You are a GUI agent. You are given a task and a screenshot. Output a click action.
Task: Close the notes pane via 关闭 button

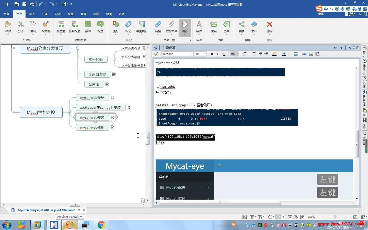[353, 48]
